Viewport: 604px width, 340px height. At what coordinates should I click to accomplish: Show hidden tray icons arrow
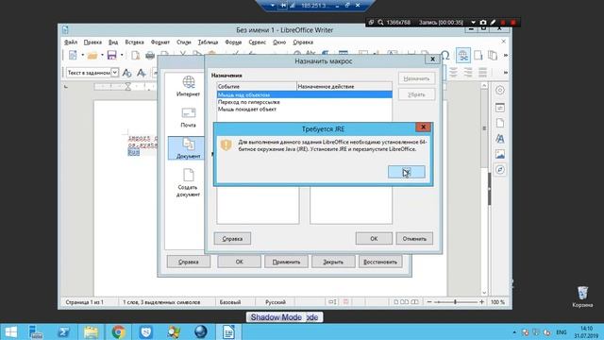pyautogui.click(x=514, y=332)
